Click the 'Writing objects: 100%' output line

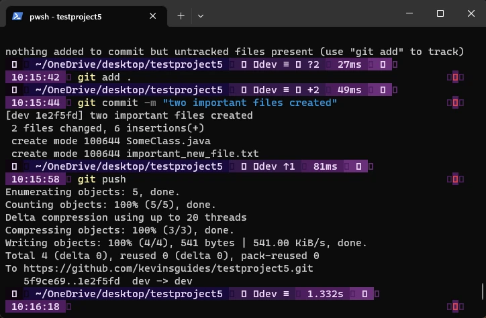[186, 243]
